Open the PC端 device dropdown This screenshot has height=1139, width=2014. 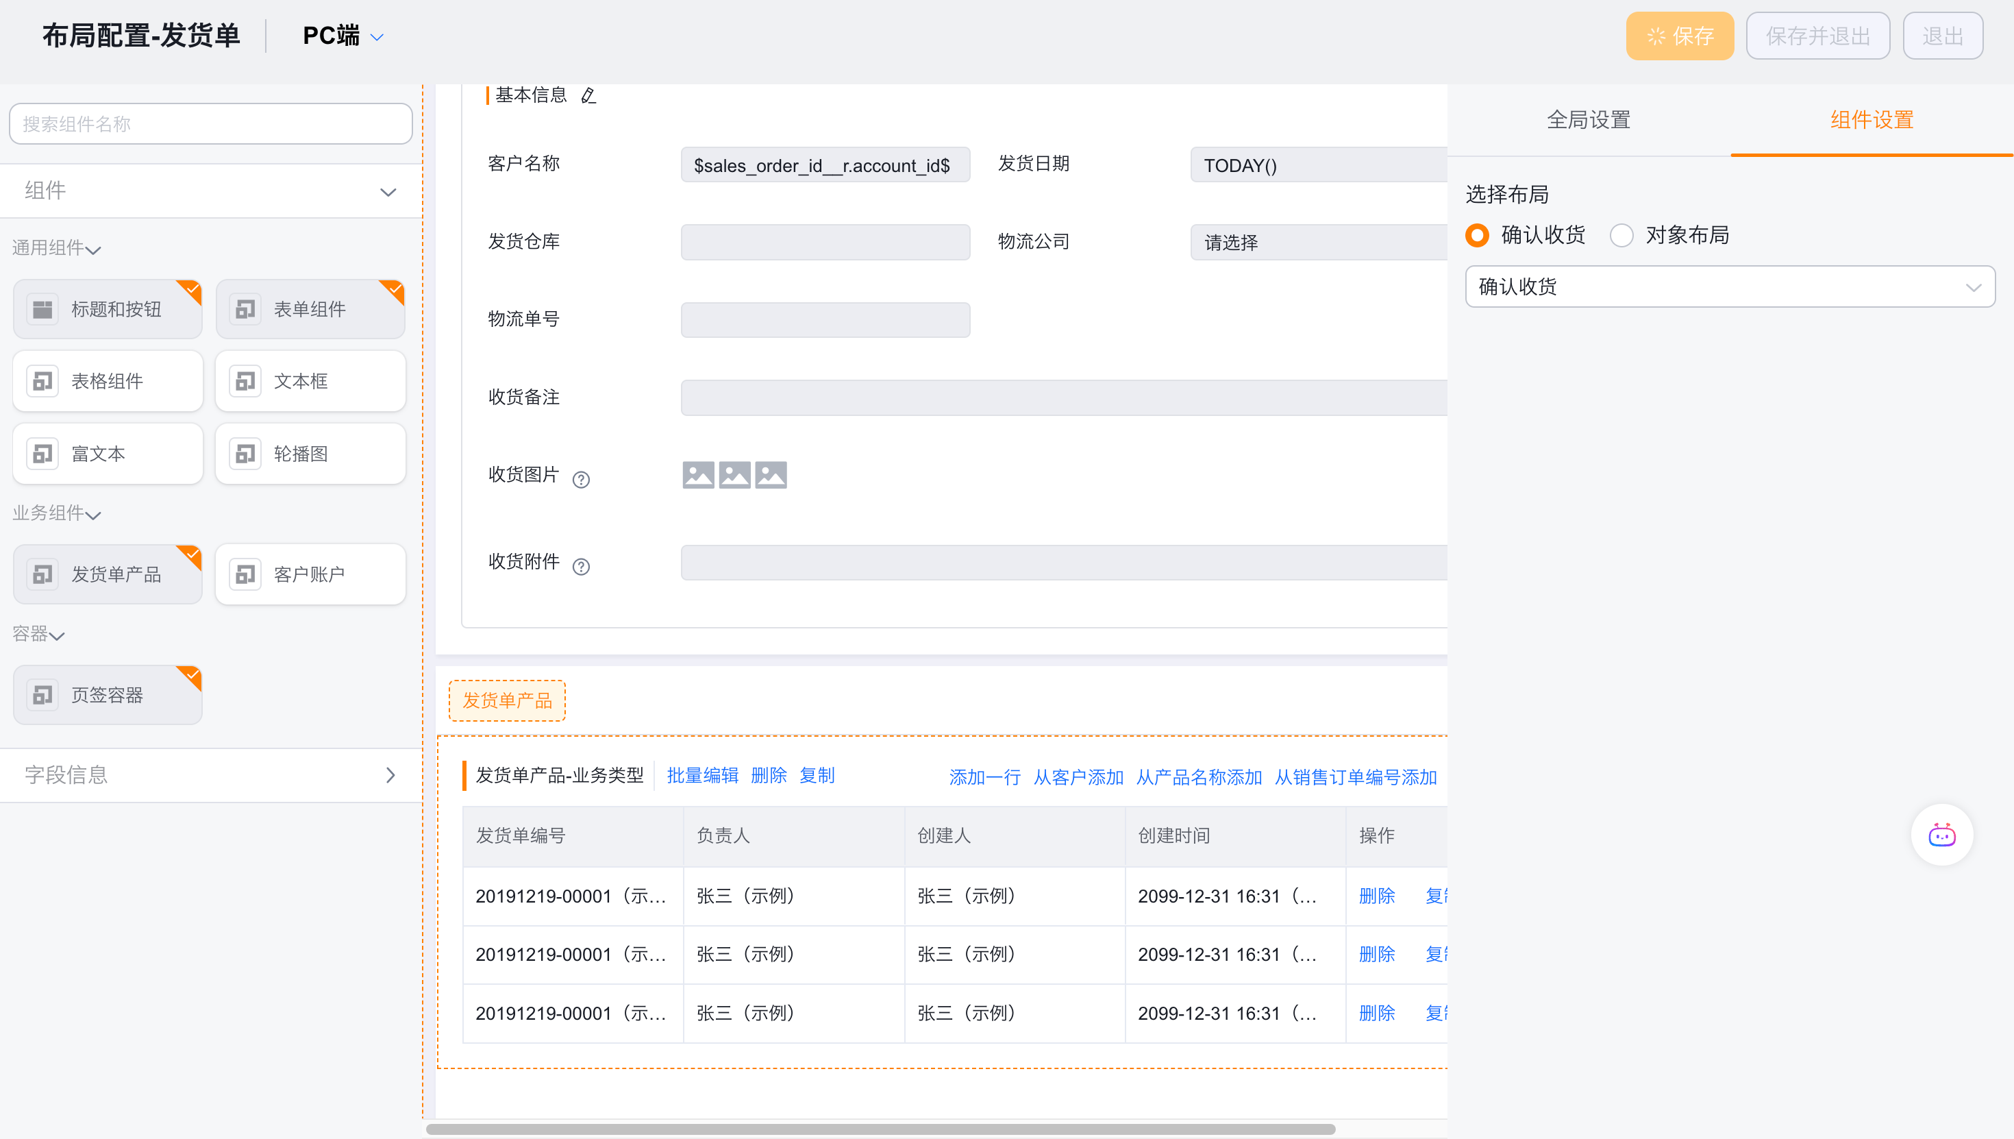(x=343, y=36)
